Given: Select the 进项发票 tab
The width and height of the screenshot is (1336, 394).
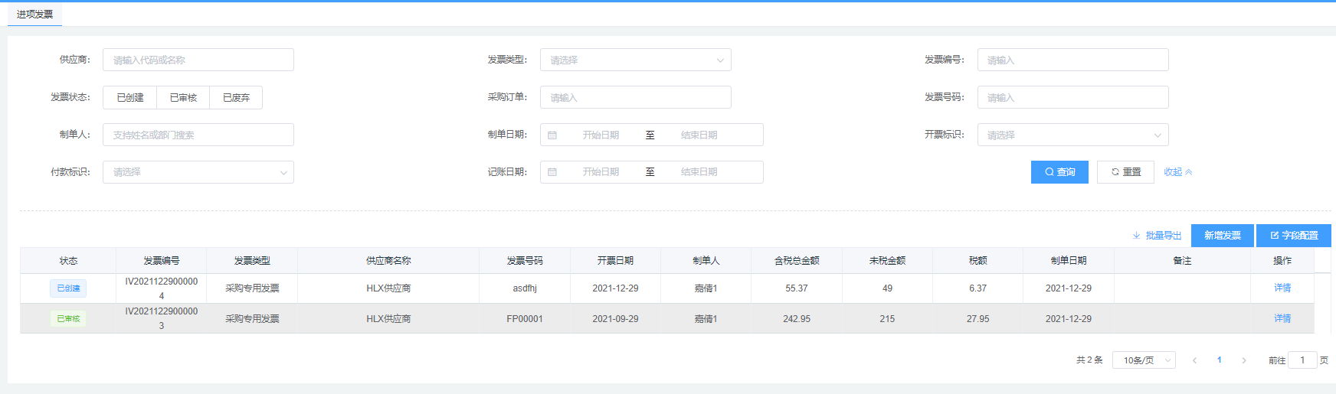Looking at the screenshot, I should [35, 15].
